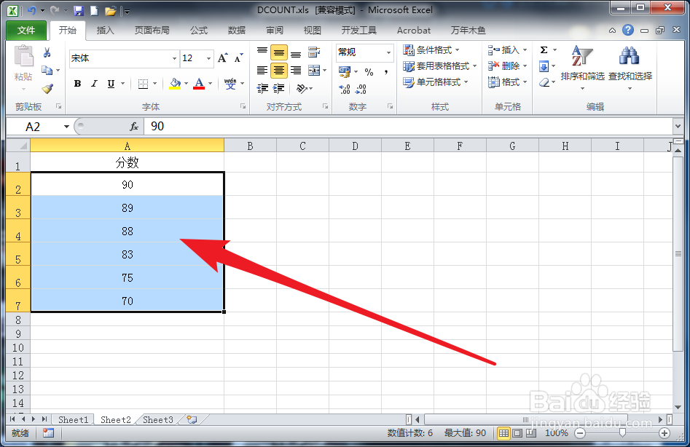Toggle align text left
Image resolution: width=690 pixels, height=447 pixels.
pyautogui.click(x=262, y=71)
